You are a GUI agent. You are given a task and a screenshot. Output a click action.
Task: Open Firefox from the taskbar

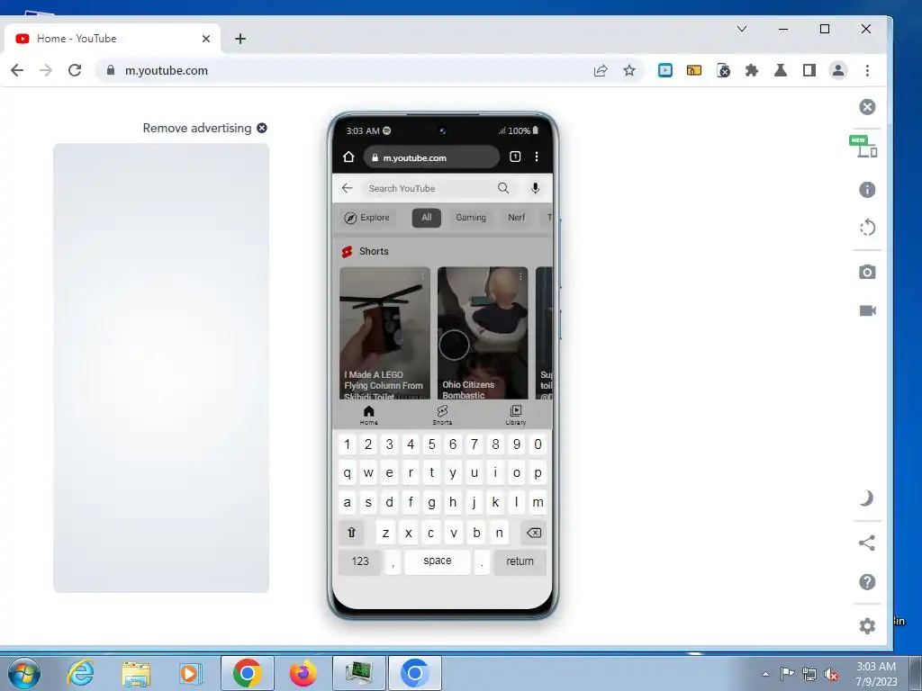(x=303, y=673)
